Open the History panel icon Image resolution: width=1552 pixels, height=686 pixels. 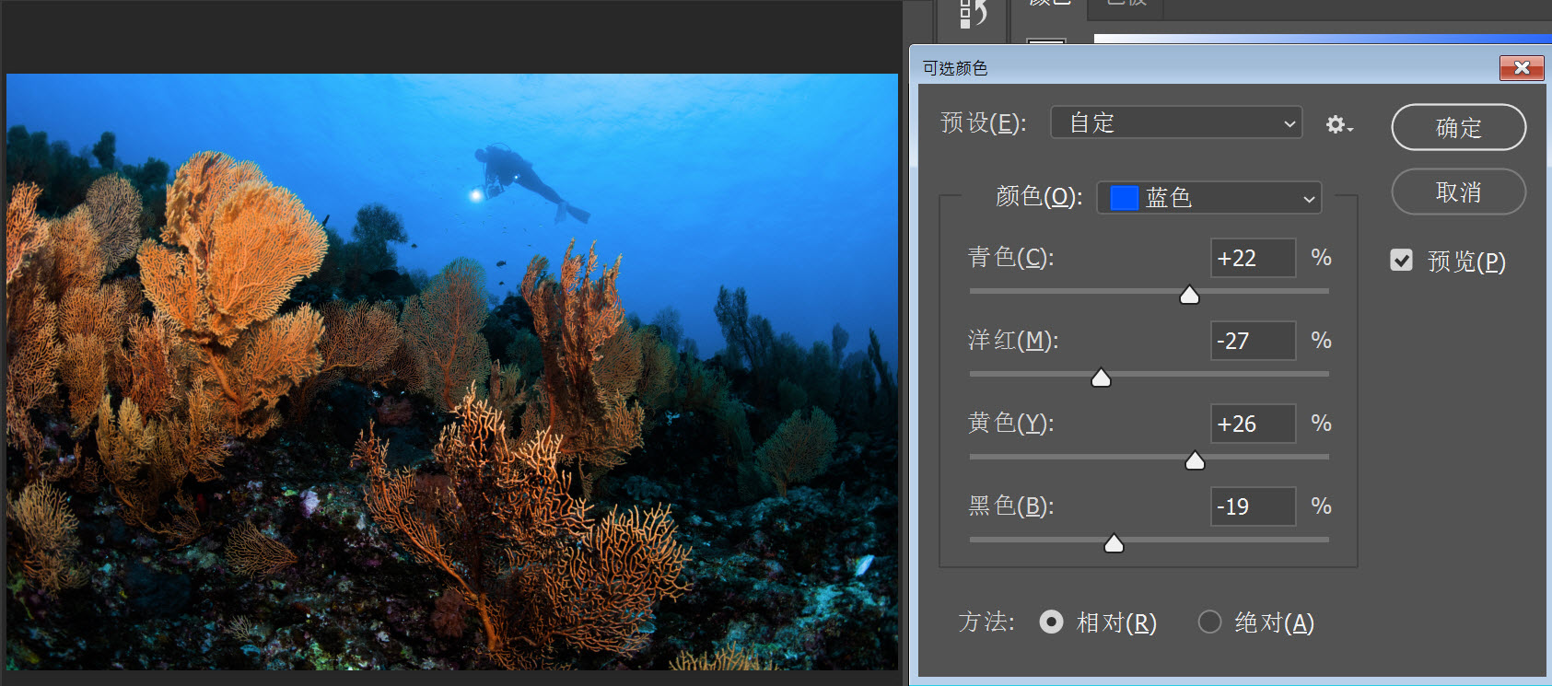point(973,13)
